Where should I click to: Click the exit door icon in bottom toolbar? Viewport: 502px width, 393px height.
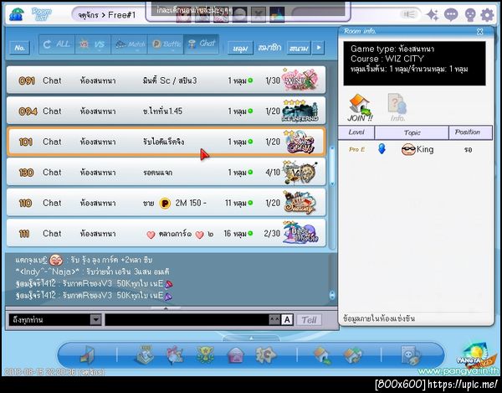87,354
